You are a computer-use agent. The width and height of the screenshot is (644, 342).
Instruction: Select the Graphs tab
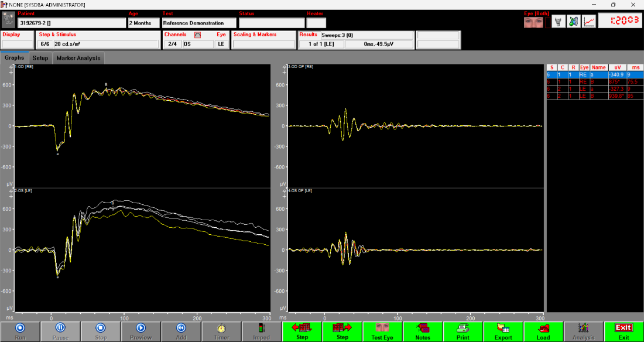[x=15, y=58]
